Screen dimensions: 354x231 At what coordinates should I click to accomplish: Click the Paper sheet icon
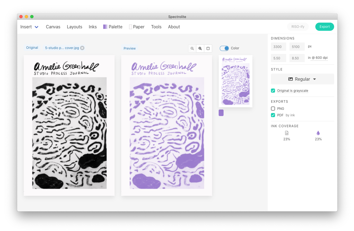tap(130, 27)
